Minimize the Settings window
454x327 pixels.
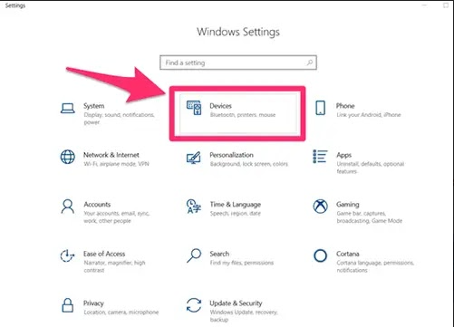tap(424, 5)
